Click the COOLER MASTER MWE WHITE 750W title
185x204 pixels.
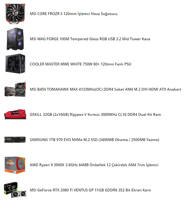coord(80,64)
